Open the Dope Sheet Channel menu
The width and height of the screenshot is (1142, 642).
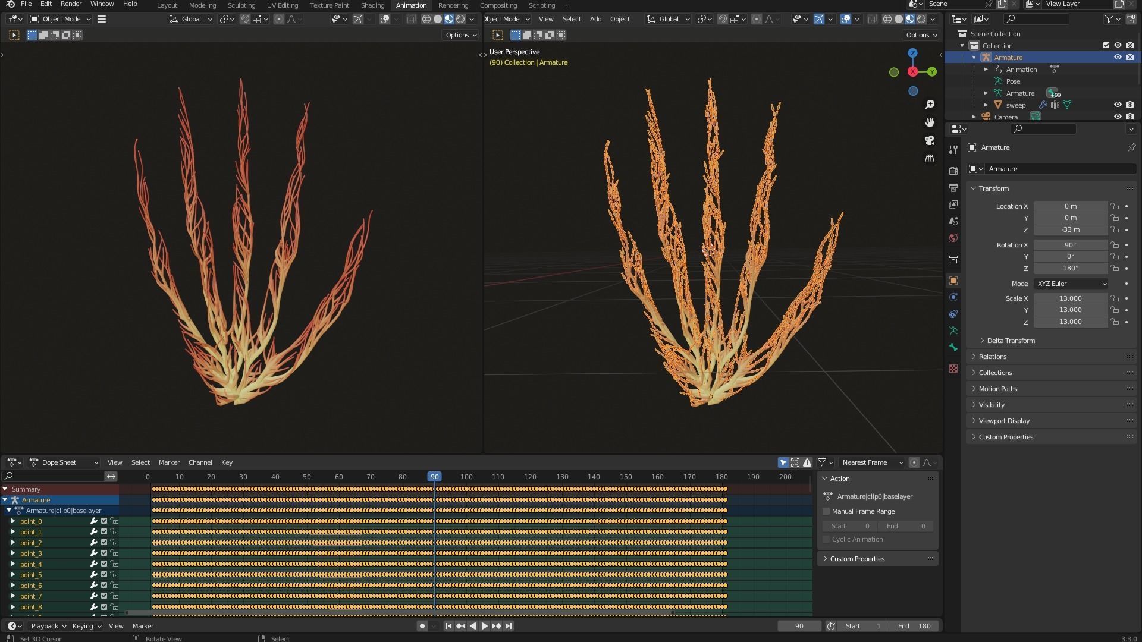pos(200,462)
